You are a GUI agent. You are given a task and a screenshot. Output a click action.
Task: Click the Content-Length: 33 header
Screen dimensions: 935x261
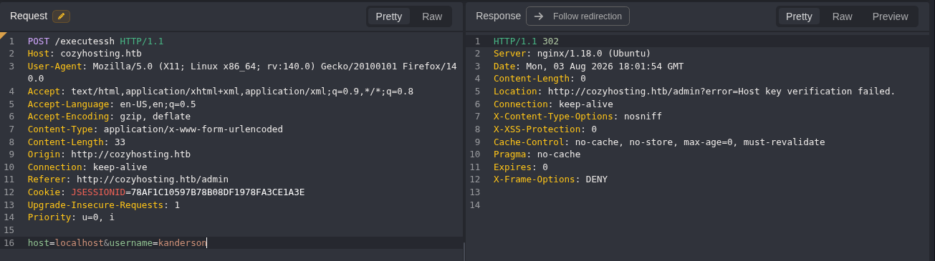click(77, 142)
